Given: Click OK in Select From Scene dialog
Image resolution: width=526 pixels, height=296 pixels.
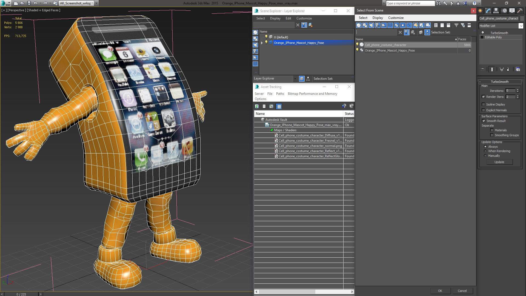Looking at the screenshot, I should [x=440, y=291].
